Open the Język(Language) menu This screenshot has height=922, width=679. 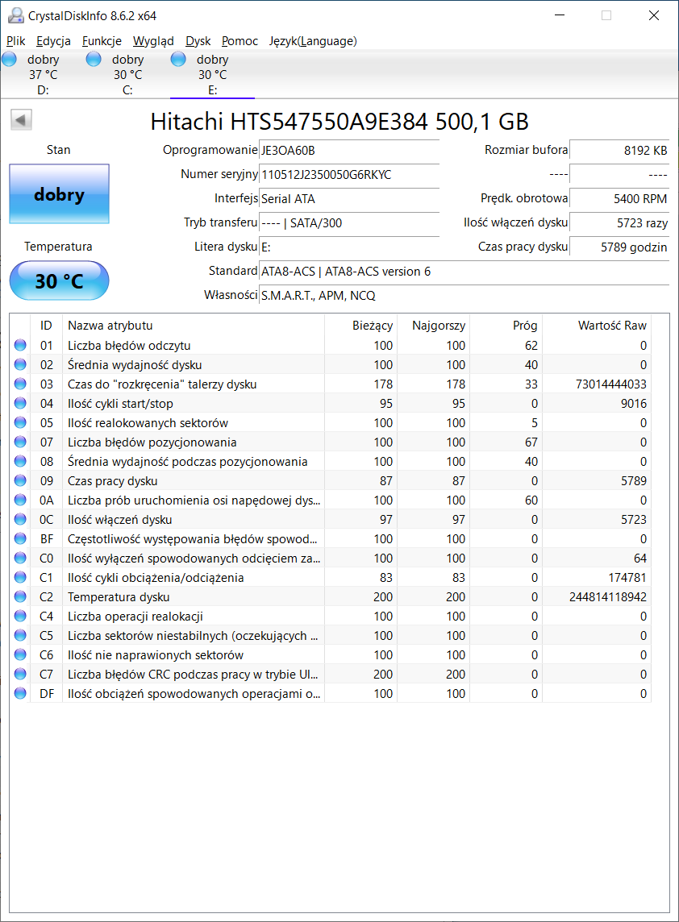point(313,41)
